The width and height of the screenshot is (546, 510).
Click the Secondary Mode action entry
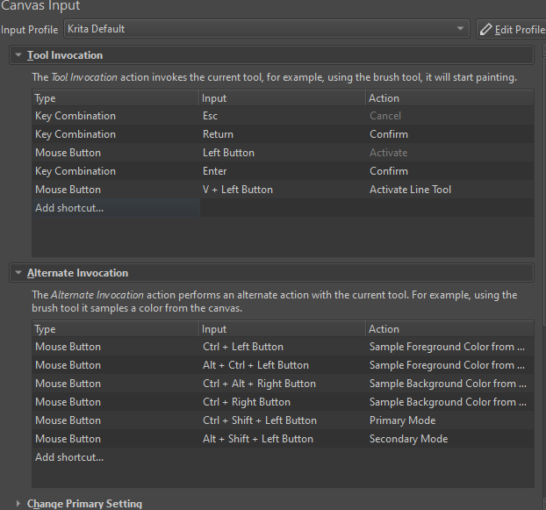408,439
